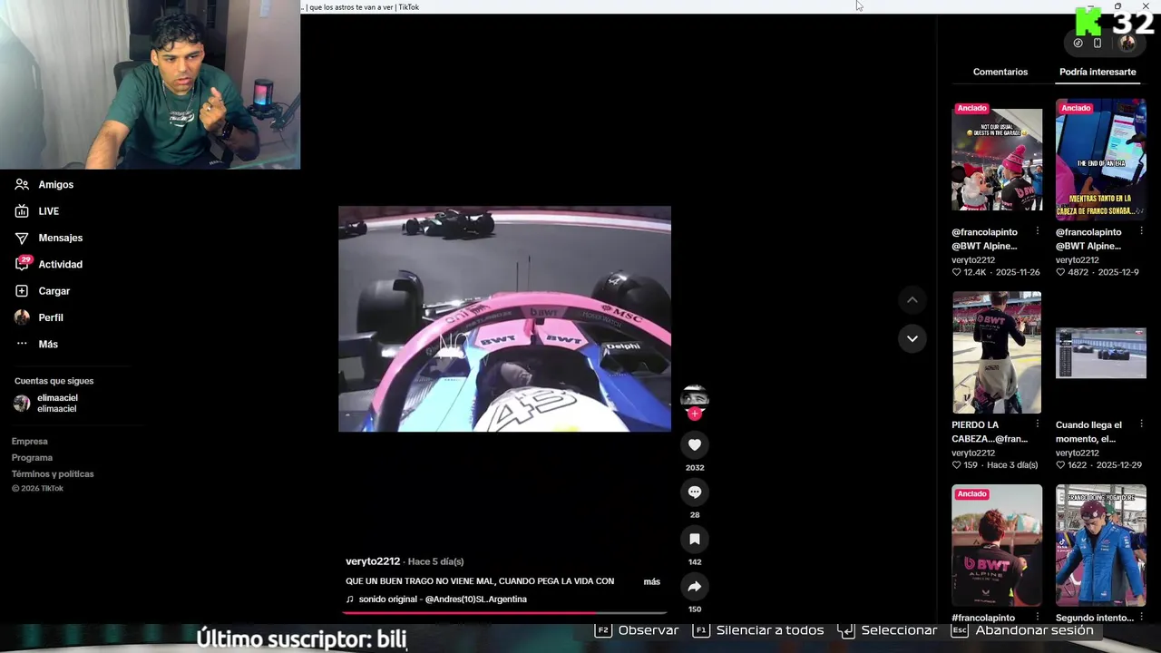
Task: Click the Perfil avatar icon
Action: pyautogui.click(x=22, y=317)
